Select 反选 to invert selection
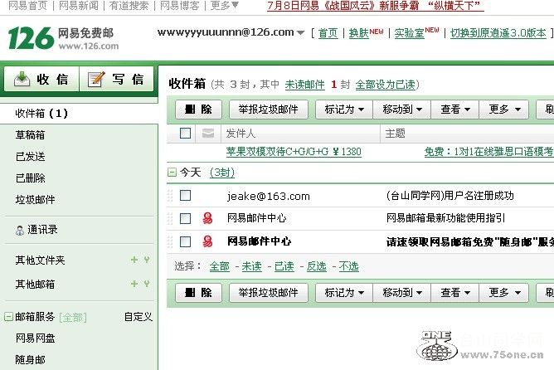554x370 pixels. click(x=317, y=266)
